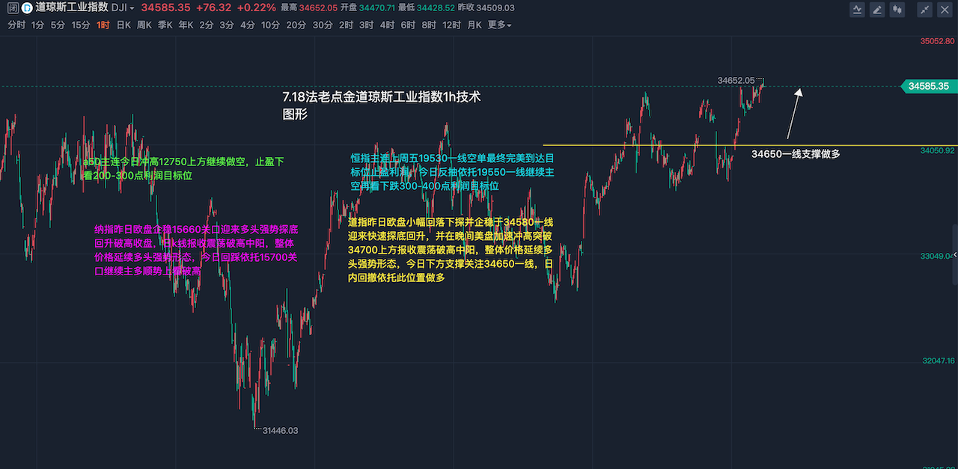Open the indicator overlay tool icon

pyautogui.click(x=858, y=10)
